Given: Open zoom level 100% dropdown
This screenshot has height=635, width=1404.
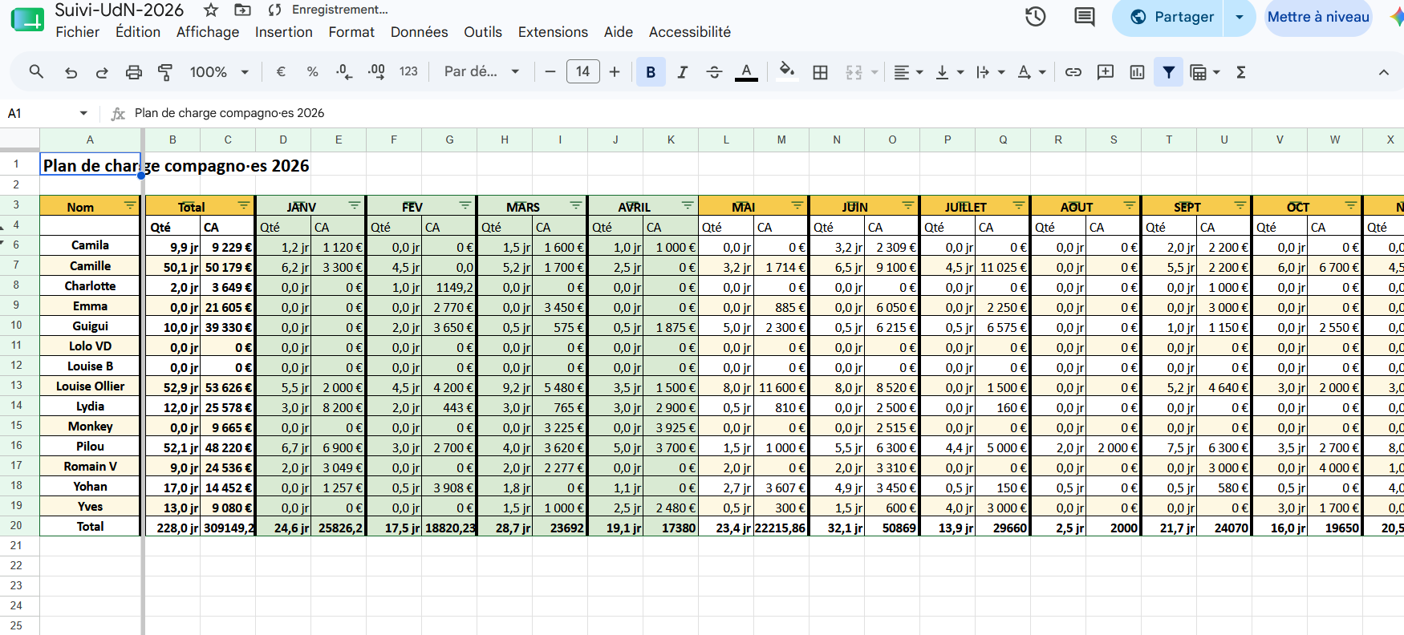Looking at the screenshot, I should [219, 72].
